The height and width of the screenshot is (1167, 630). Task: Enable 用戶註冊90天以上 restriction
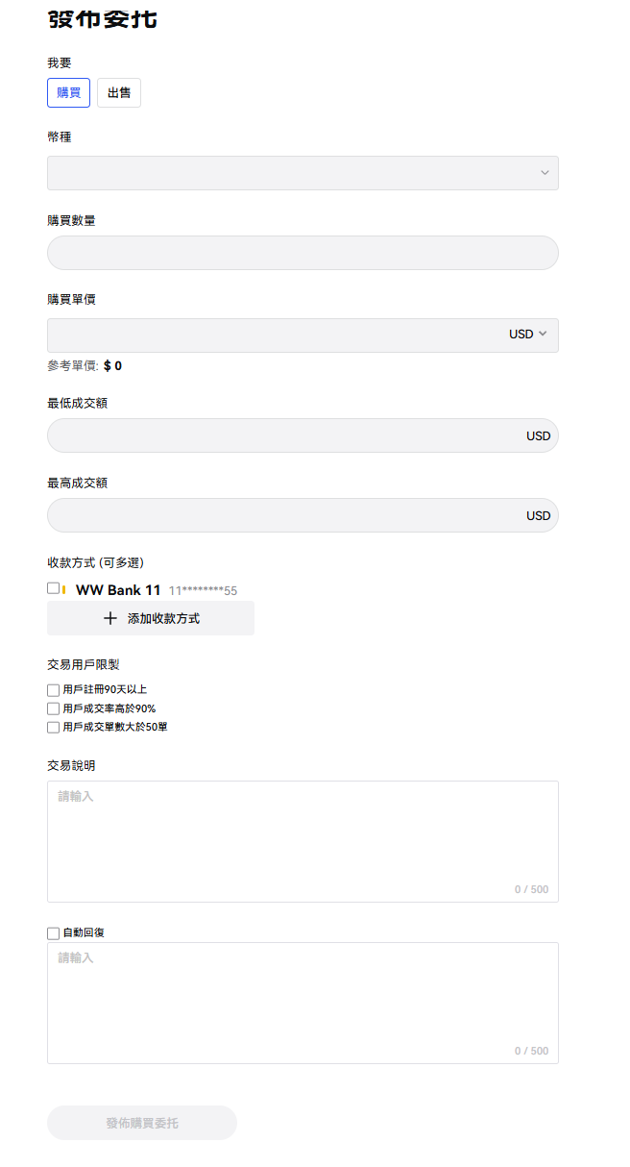tap(53, 690)
